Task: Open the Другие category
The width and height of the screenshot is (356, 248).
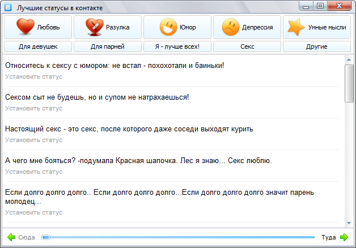Action: coord(317,46)
